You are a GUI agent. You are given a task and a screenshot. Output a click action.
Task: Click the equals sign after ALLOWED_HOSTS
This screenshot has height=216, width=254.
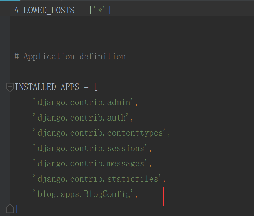coord(82,10)
